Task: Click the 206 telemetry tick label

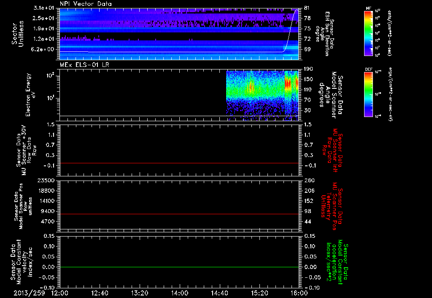Action: coord(309,191)
